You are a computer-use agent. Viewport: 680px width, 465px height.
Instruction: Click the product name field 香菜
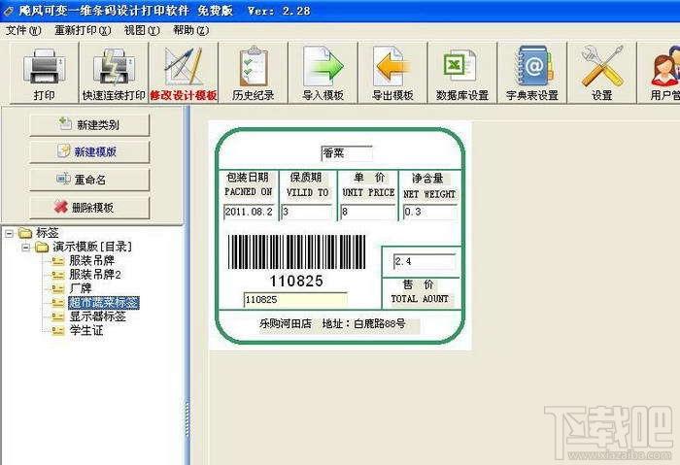click(347, 153)
